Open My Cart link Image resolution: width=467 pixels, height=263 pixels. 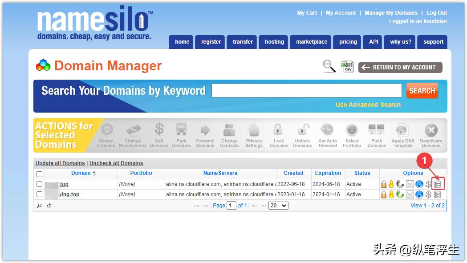(307, 13)
